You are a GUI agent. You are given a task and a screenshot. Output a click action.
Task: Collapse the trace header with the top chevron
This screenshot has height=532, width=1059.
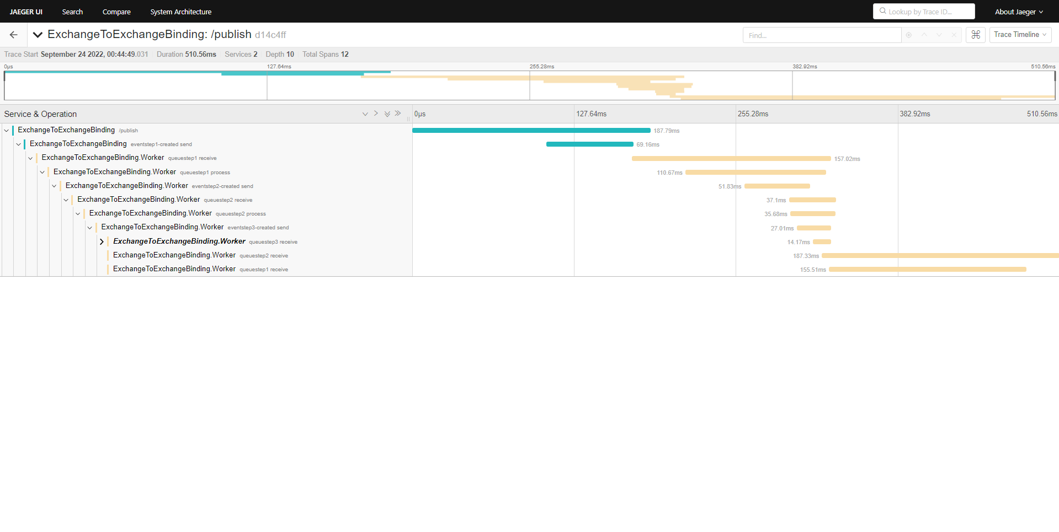(x=38, y=34)
